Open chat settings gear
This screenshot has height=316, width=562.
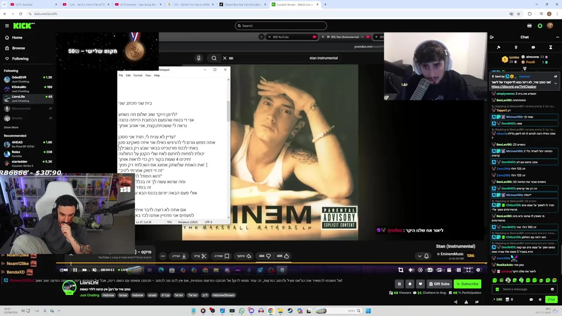pos(540,300)
